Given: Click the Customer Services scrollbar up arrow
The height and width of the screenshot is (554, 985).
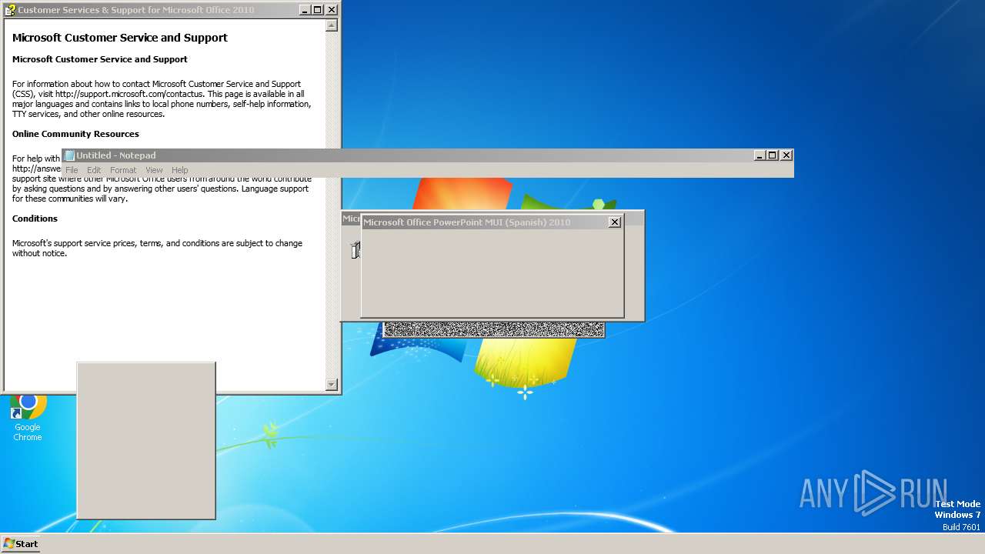Looking at the screenshot, I should pyautogui.click(x=332, y=25).
